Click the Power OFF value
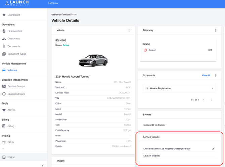This screenshot has height=167, width=225. pyautogui.click(x=210, y=50)
